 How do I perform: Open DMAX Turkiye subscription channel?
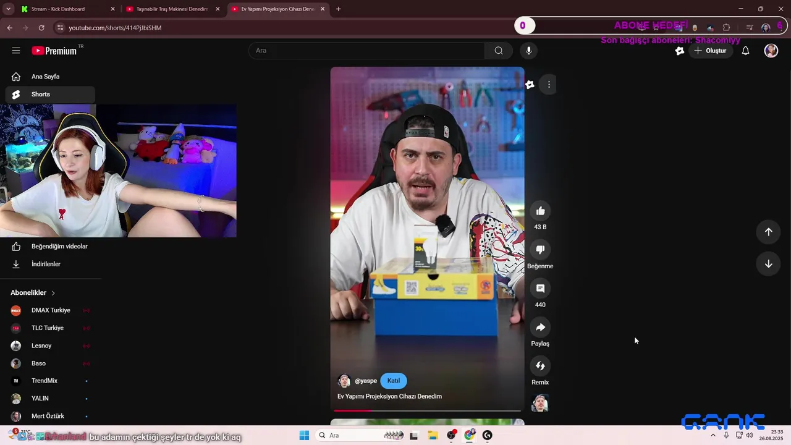tap(49, 310)
